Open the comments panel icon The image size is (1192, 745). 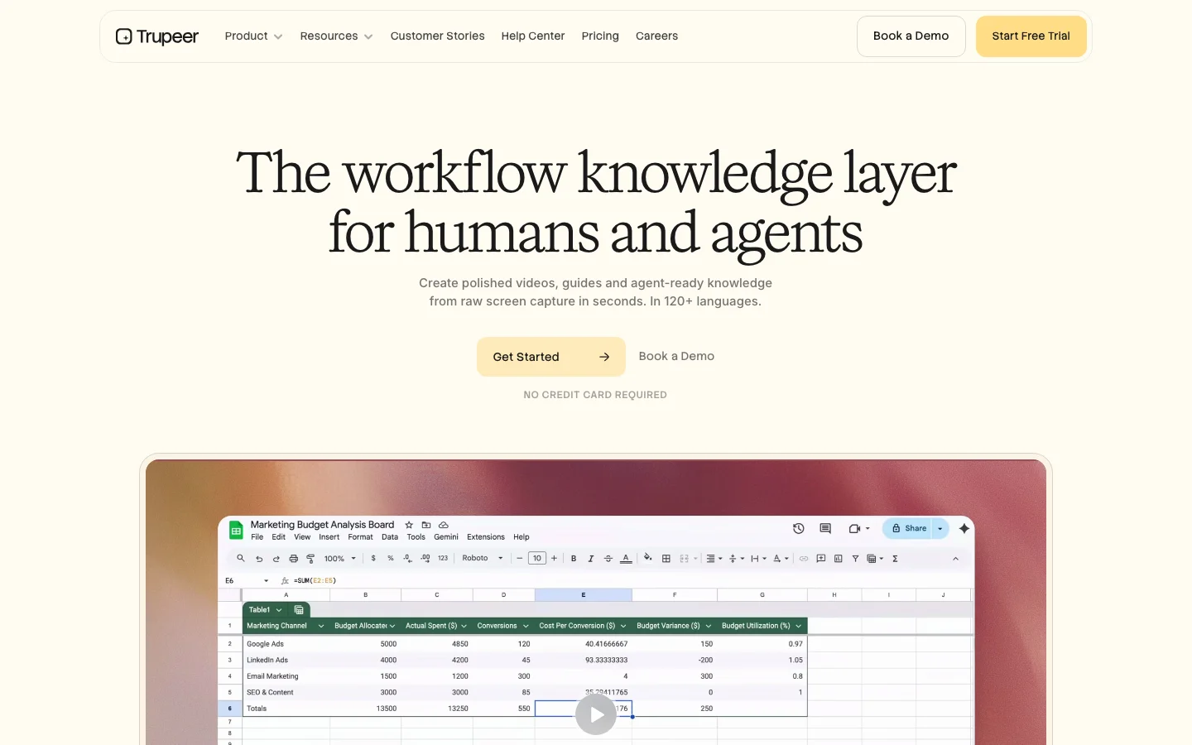coord(825,528)
